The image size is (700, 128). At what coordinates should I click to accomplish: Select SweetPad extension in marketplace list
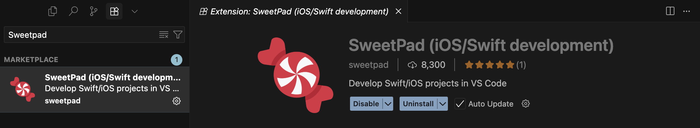[95, 90]
